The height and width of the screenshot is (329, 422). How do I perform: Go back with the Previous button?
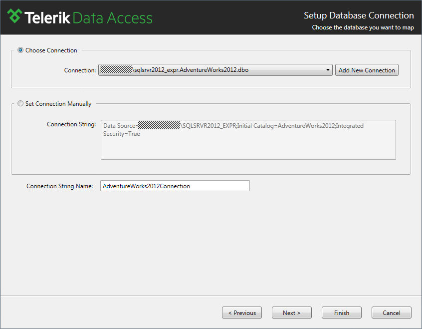coord(242,313)
